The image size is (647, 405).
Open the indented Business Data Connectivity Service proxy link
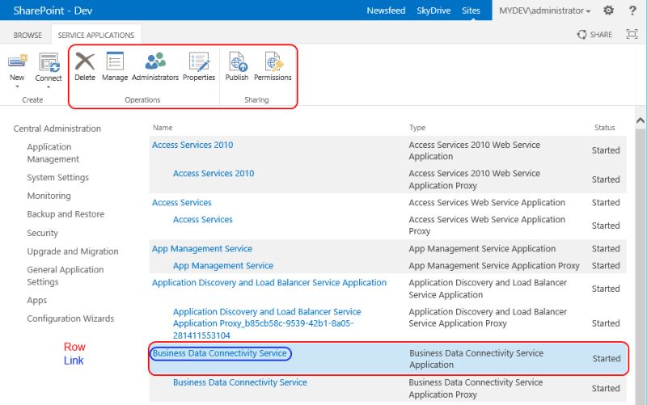click(x=239, y=382)
